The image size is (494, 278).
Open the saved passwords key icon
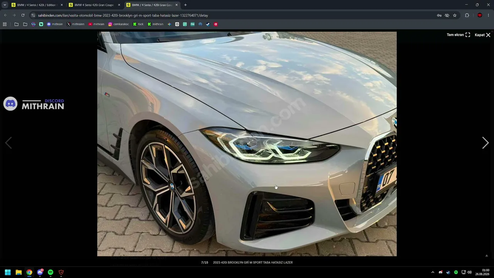pyautogui.click(x=439, y=15)
